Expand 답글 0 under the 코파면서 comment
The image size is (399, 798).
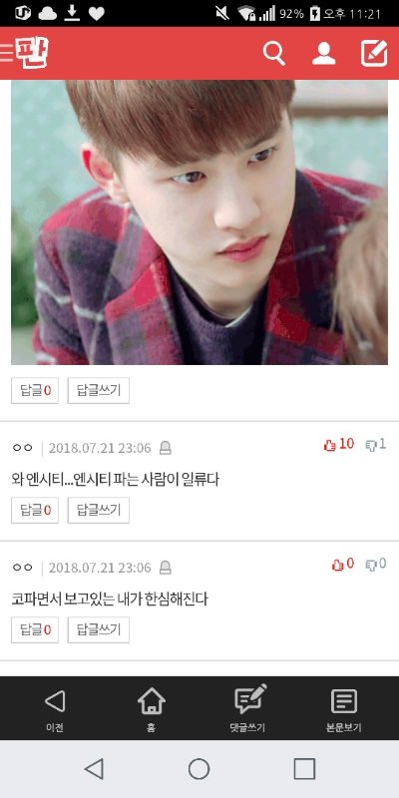coord(35,630)
